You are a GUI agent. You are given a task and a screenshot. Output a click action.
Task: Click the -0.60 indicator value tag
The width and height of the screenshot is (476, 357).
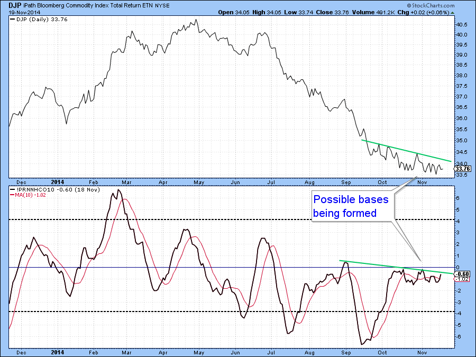[463, 274]
